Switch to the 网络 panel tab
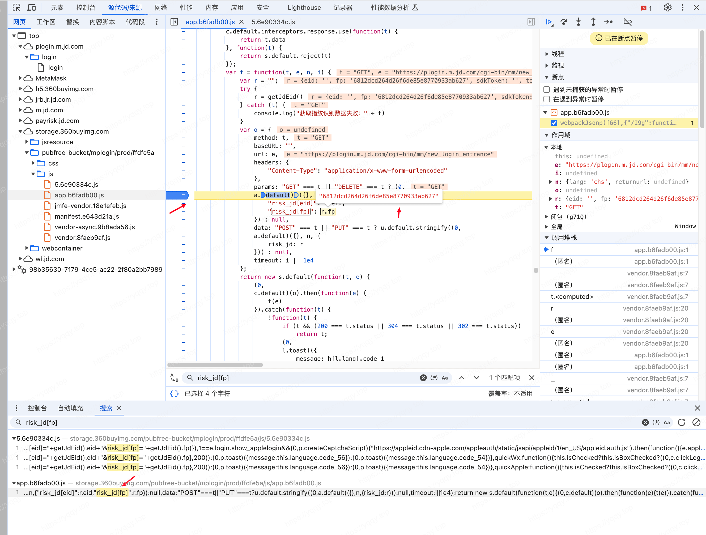706x535 pixels. click(x=160, y=7)
